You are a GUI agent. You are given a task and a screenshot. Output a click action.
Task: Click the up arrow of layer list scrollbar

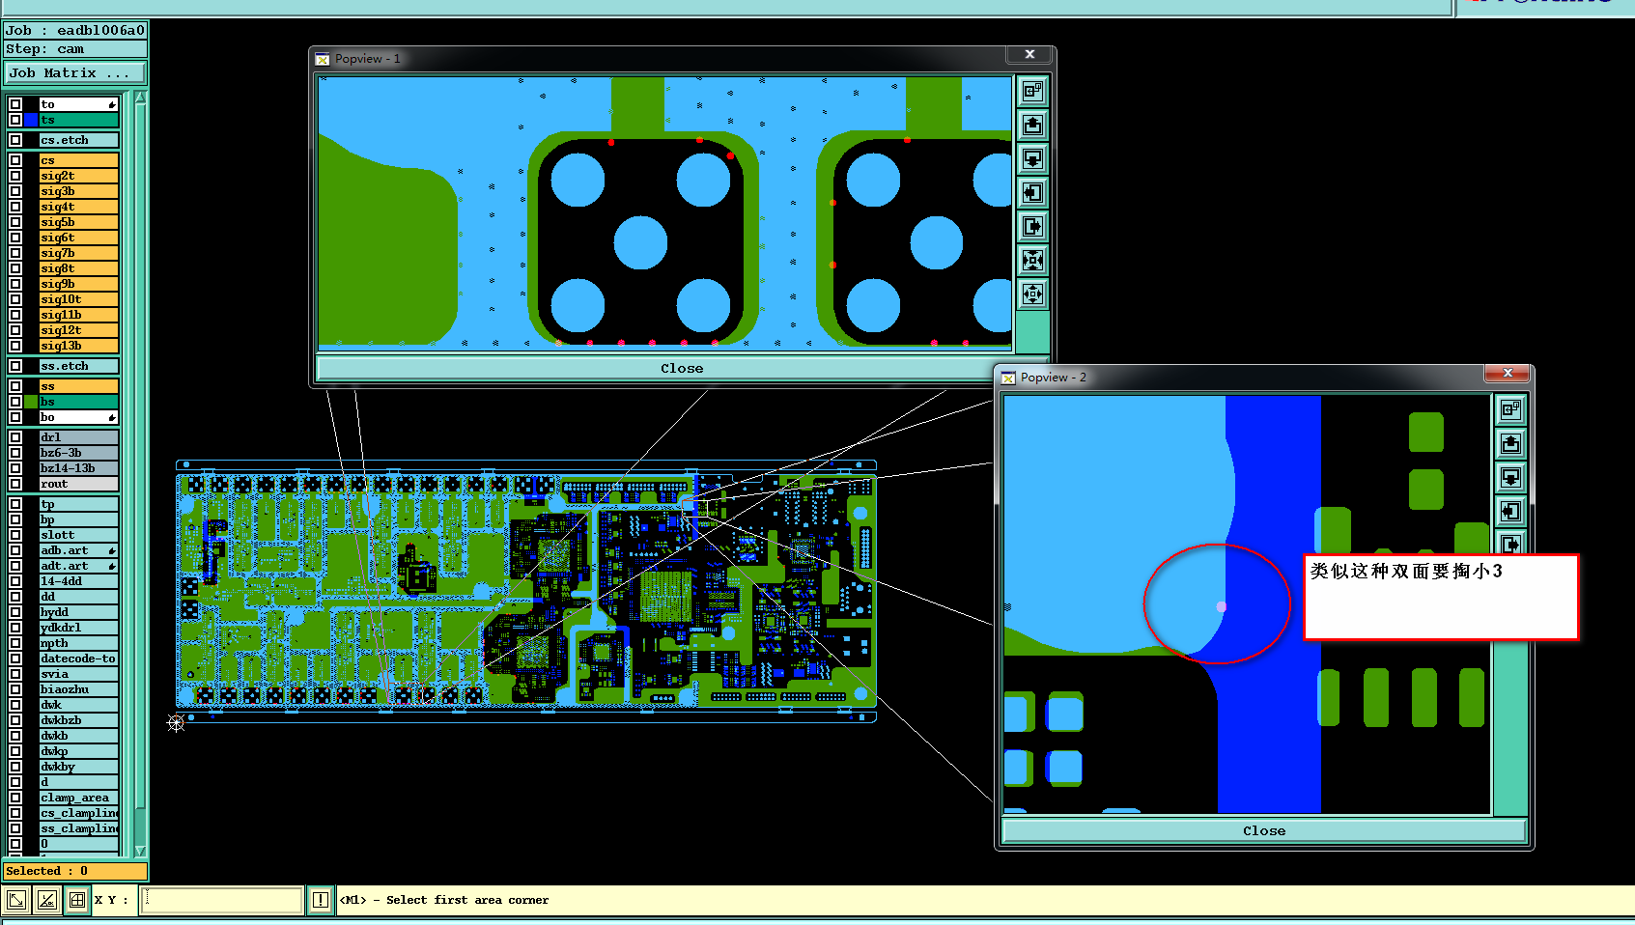coord(140,98)
